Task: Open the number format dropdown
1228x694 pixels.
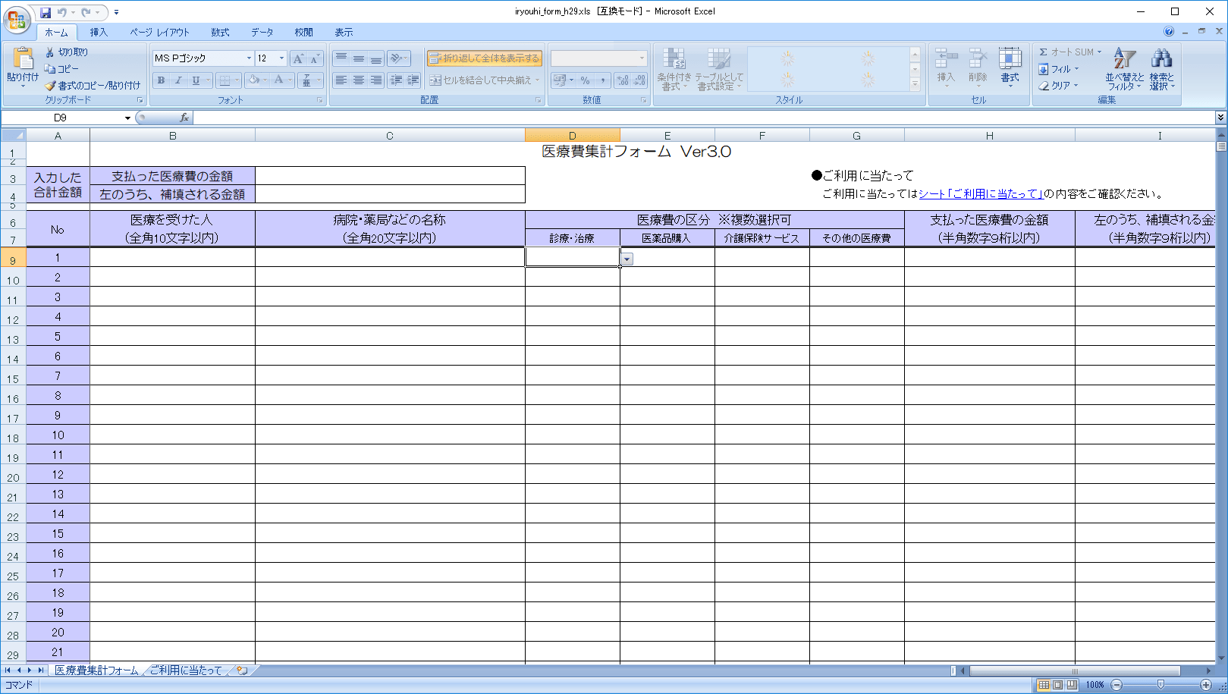Action: coord(642,58)
